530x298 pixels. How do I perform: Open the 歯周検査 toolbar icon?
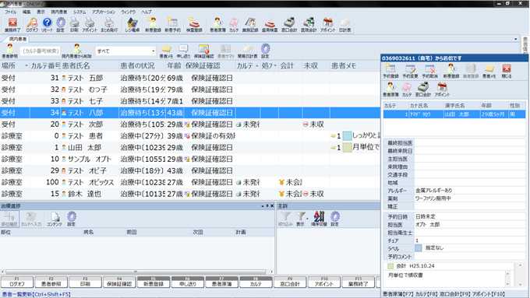pos(270,25)
